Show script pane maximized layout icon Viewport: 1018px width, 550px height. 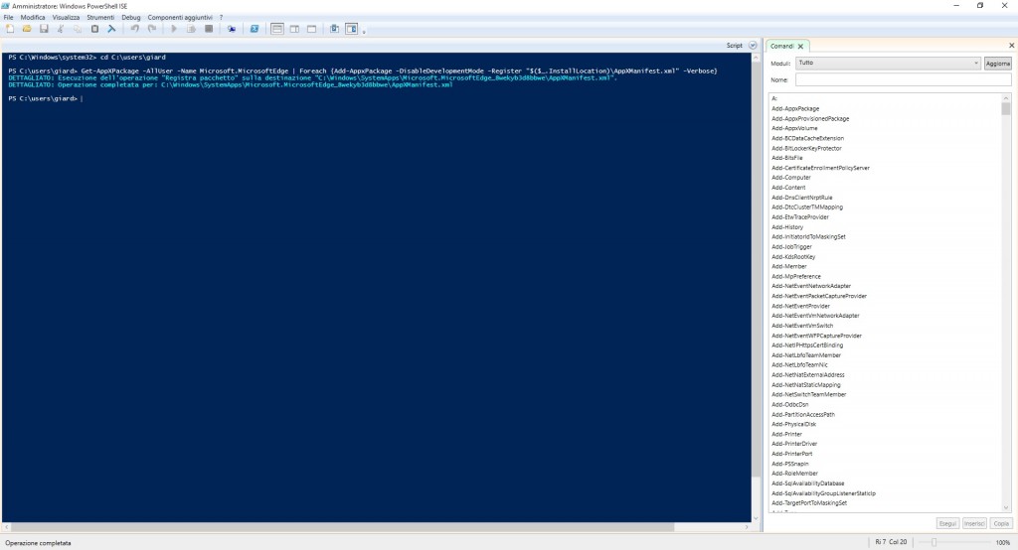click(311, 29)
